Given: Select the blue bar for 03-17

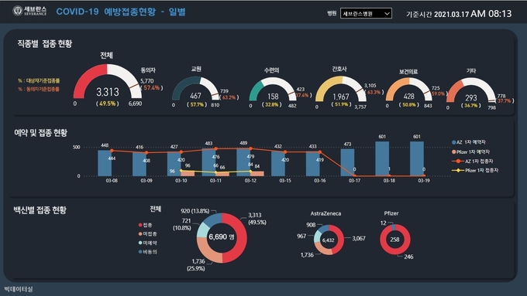Looking at the screenshot, I should 347,162.
